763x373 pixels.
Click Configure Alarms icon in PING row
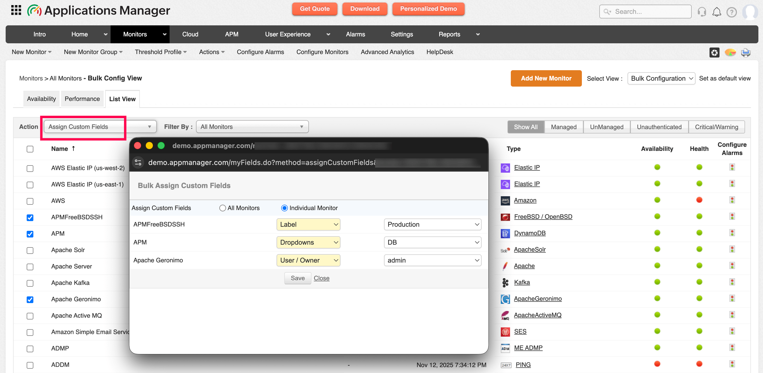tap(732, 364)
